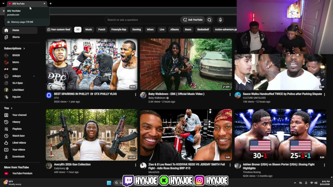
Task: Open the Shorts icon in the sidebar
Action: pos(6,37)
